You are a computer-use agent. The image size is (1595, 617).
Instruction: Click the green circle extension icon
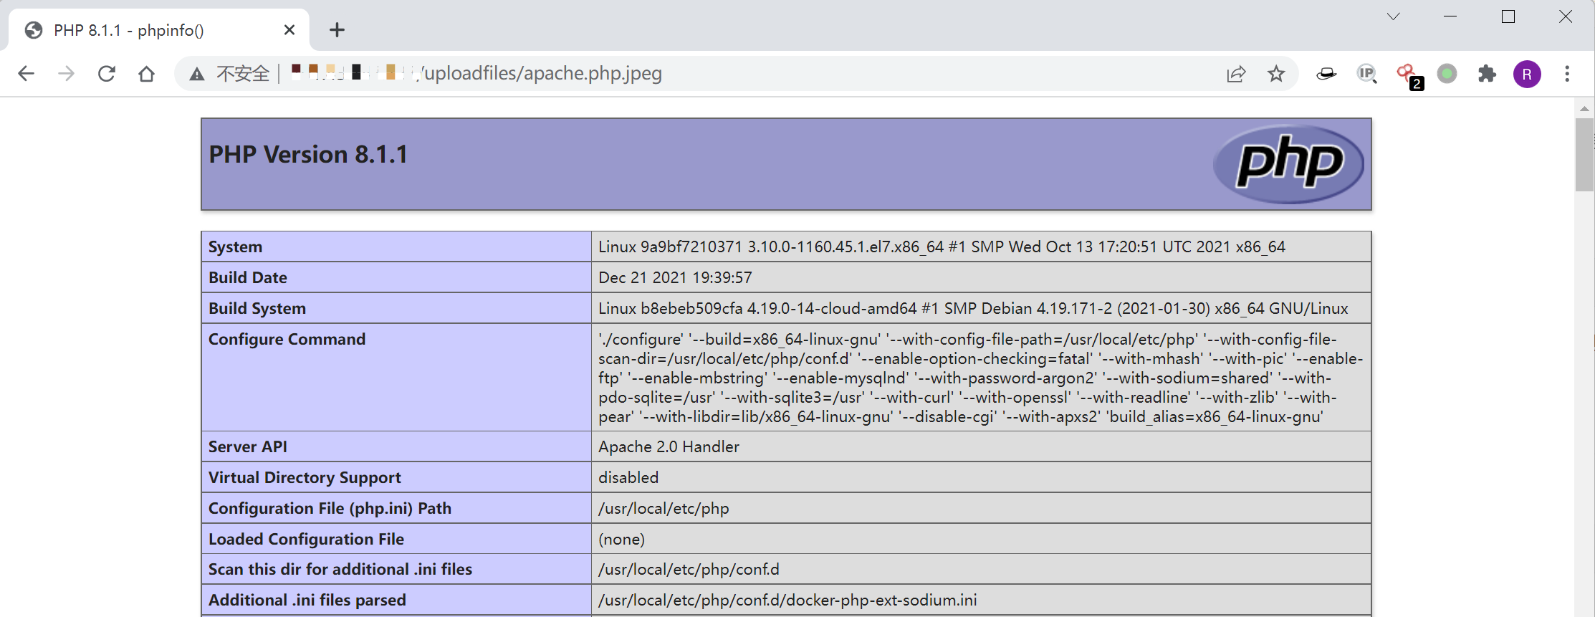tap(1447, 74)
